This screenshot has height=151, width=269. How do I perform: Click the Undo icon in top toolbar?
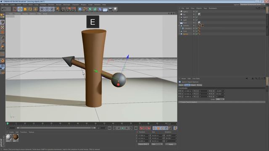[4, 9]
